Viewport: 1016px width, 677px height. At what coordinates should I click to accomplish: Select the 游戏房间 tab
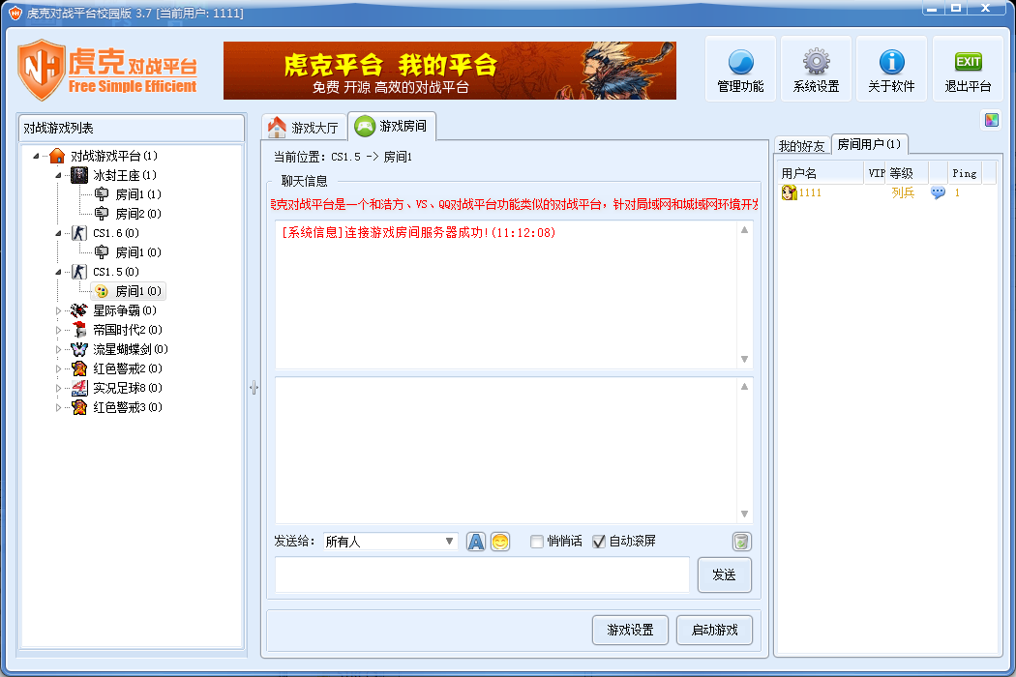tap(392, 126)
